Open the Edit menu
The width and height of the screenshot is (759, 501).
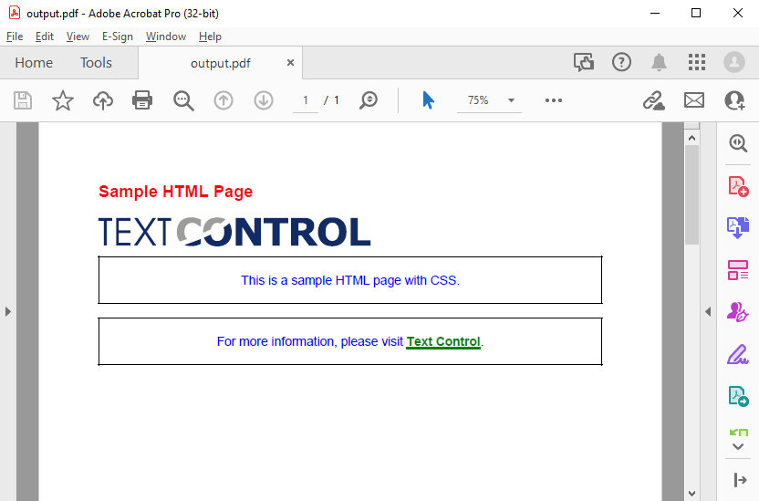[x=45, y=37]
